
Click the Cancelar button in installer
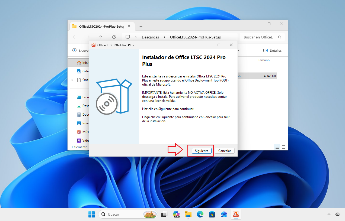[225, 151]
